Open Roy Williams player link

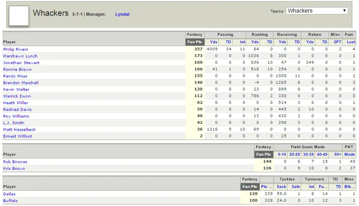tap(16, 116)
